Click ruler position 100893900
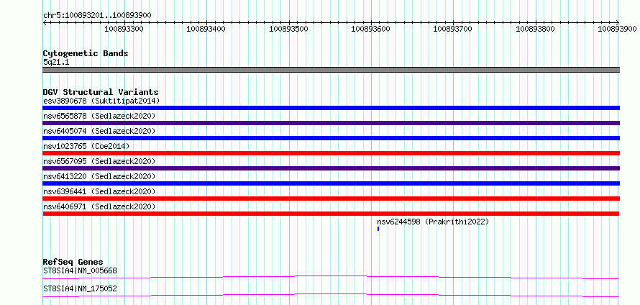640x305 pixels. (x=617, y=29)
